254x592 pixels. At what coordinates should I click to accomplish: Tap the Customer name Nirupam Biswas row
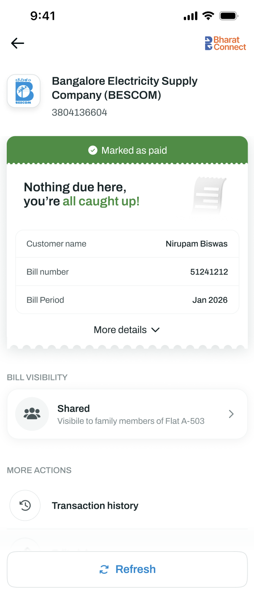(x=127, y=244)
